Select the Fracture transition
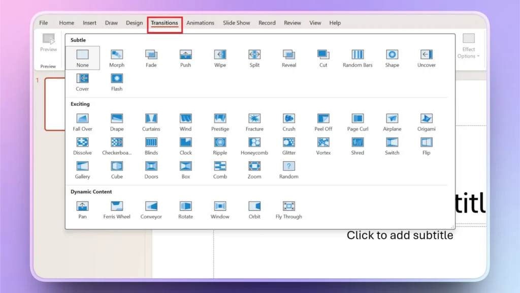Screen dimensions: 520x293 click(254, 122)
